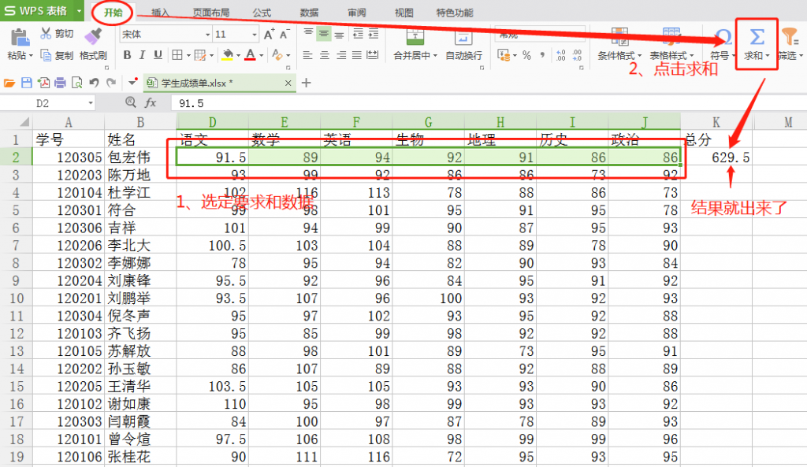The image size is (807, 467).
Task: Copy selection using 复制
Action: pyautogui.click(x=57, y=56)
